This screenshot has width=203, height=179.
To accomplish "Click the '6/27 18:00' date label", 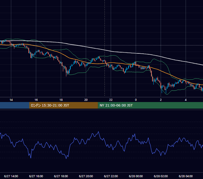I will (61, 176).
